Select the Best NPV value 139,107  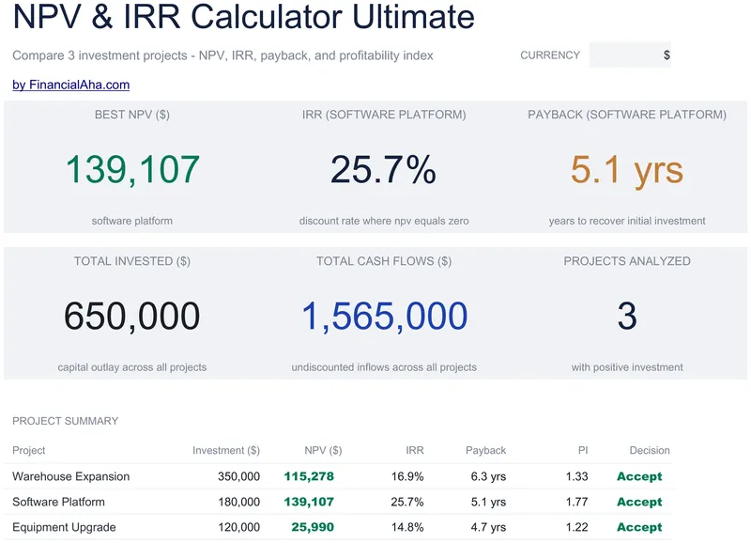tap(132, 170)
